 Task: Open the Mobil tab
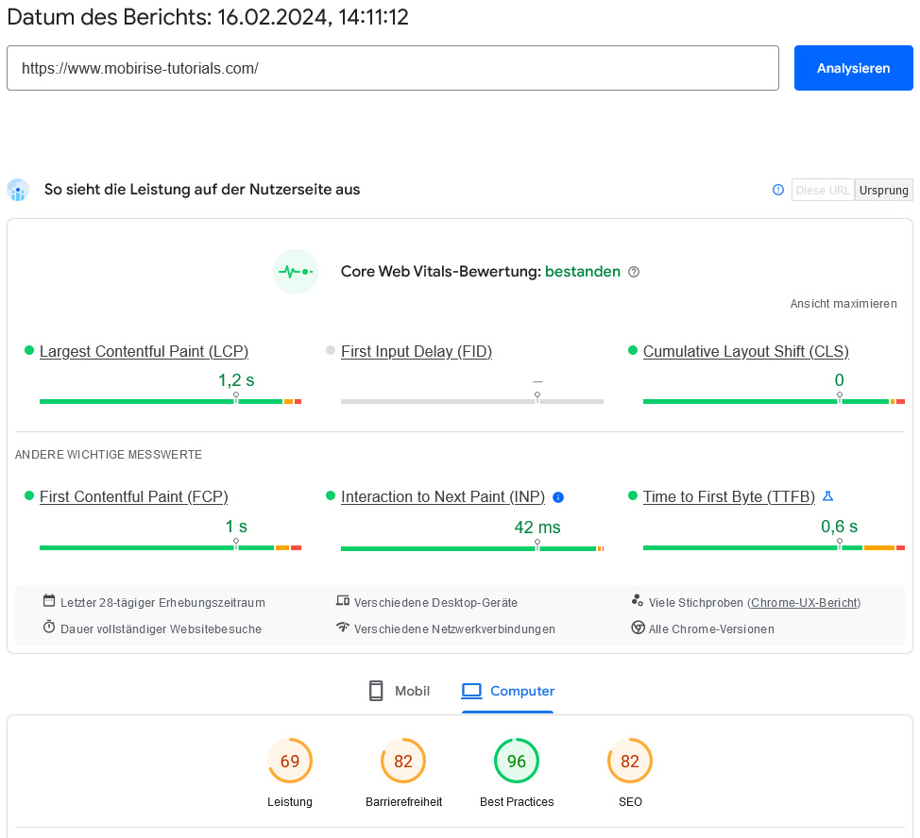[x=399, y=691]
